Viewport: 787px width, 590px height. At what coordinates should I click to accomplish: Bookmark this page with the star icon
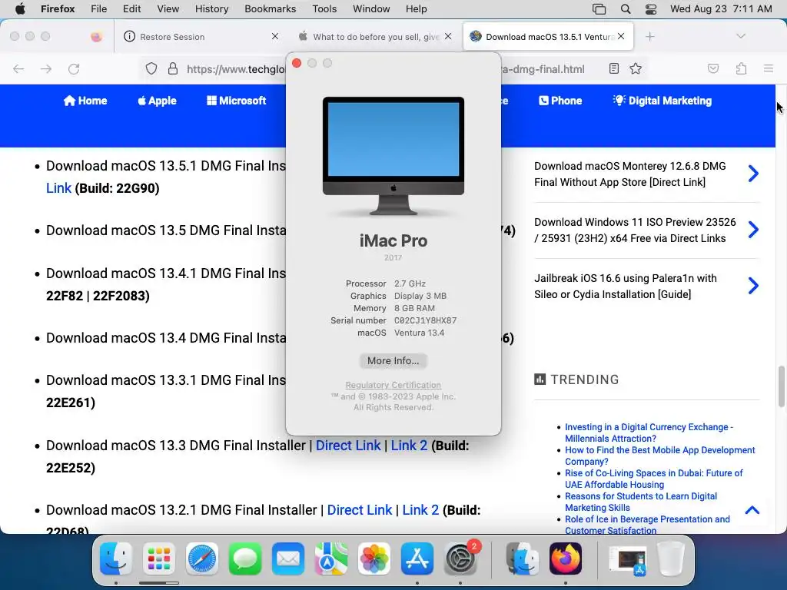(x=636, y=68)
